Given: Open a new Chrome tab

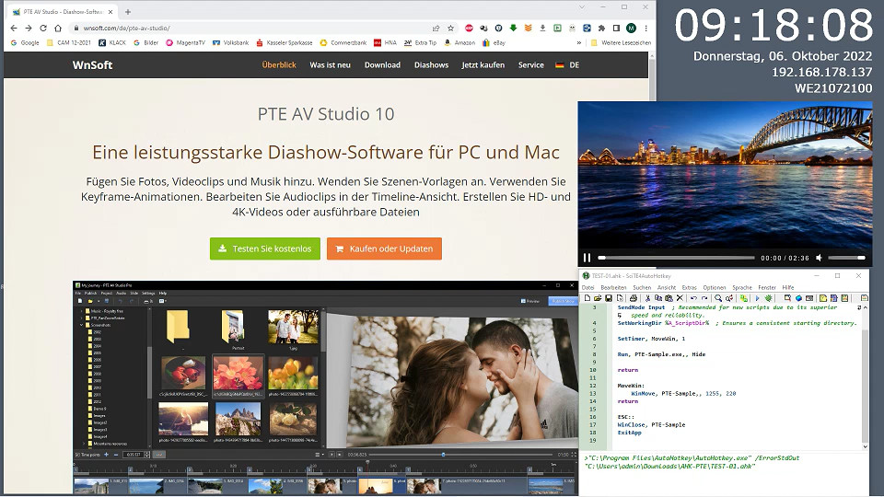Looking at the screenshot, I should 128,11.
